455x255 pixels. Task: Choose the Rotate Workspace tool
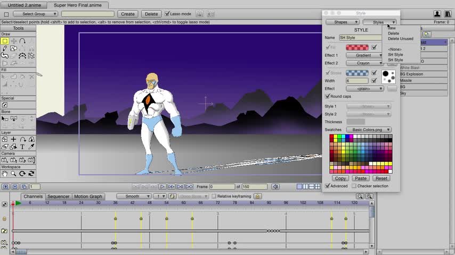22,174
